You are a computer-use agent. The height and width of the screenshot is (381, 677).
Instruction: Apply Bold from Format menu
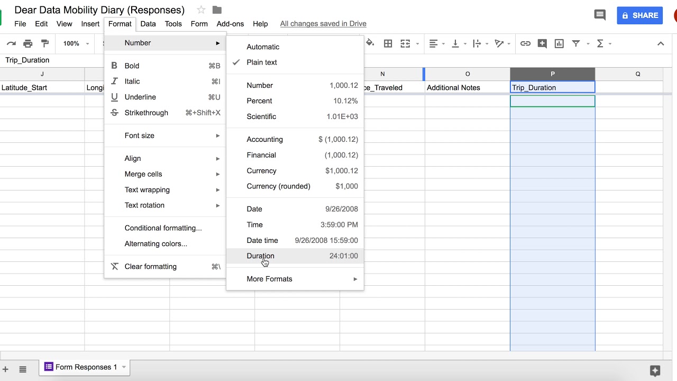click(165, 66)
